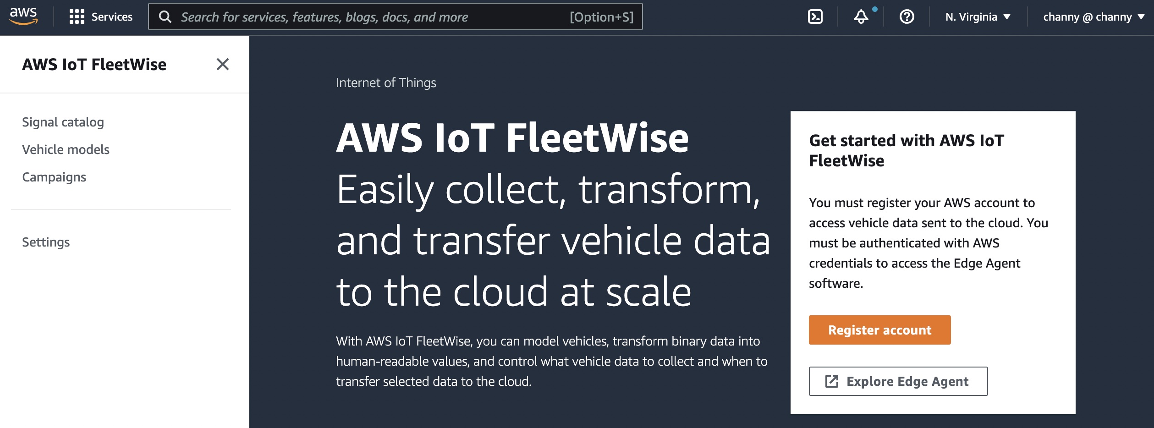Open the help question mark icon
This screenshot has width=1154, height=428.
tap(907, 17)
